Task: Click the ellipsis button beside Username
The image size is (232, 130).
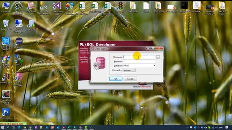Action: (x=158, y=57)
